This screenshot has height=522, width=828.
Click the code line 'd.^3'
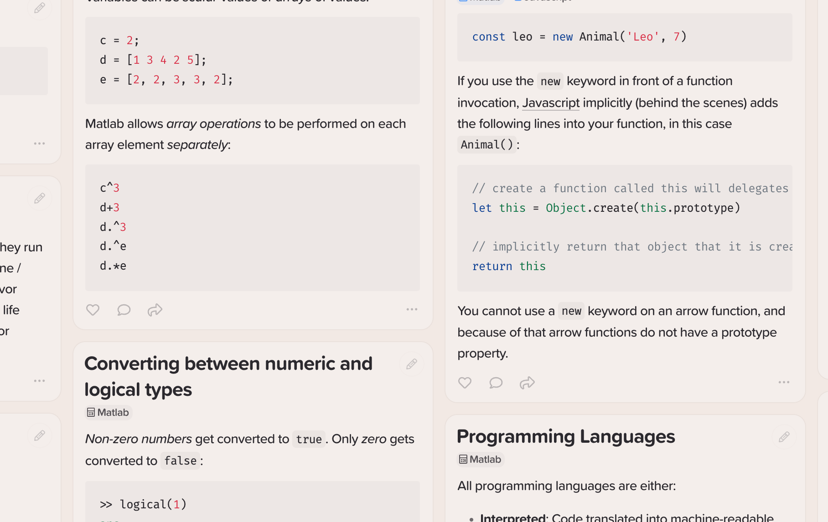point(113,227)
